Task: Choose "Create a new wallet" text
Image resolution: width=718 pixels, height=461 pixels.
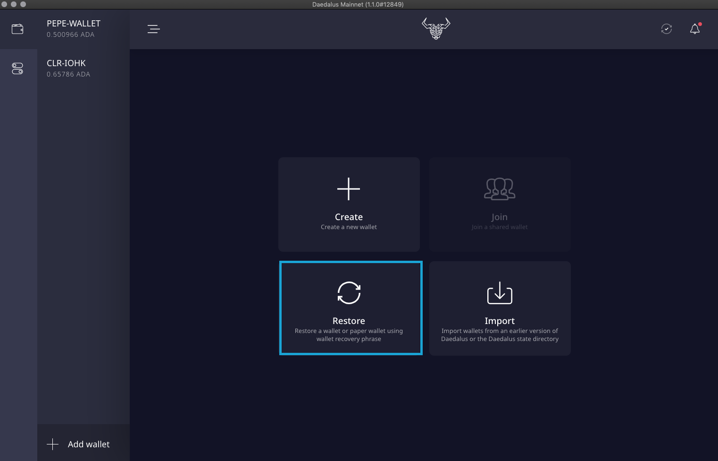Action: pyautogui.click(x=349, y=227)
